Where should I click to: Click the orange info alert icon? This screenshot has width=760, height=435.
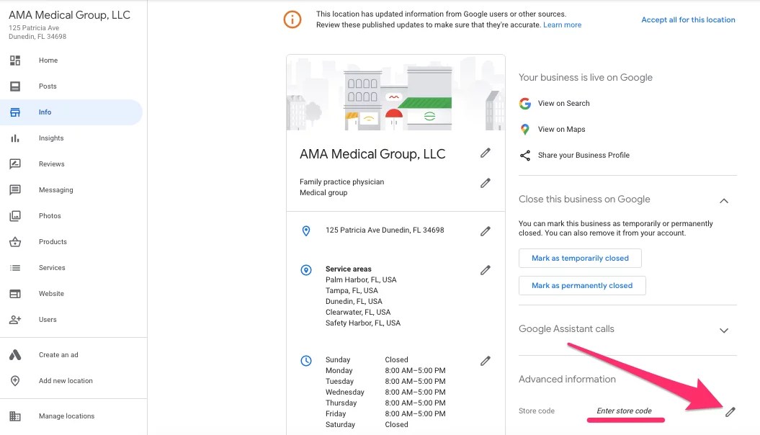pyautogui.click(x=292, y=19)
